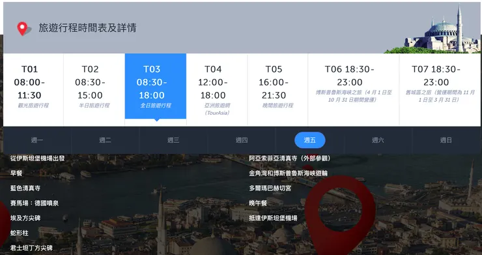Click itinerary item 晚午餐
This screenshot has width=482, height=255.
click(258, 203)
